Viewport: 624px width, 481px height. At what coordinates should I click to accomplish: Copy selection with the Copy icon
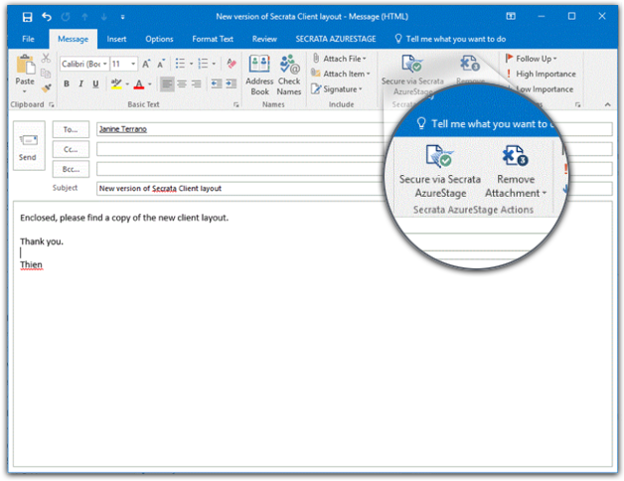click(x=46, y=74)
